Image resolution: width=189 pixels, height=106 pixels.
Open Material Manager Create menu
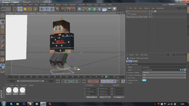[x=12, y=85]
